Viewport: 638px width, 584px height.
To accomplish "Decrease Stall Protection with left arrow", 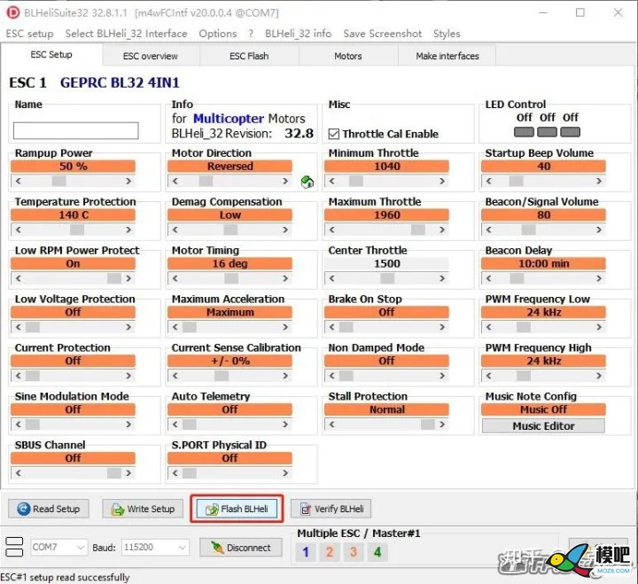I will point(332,424).
